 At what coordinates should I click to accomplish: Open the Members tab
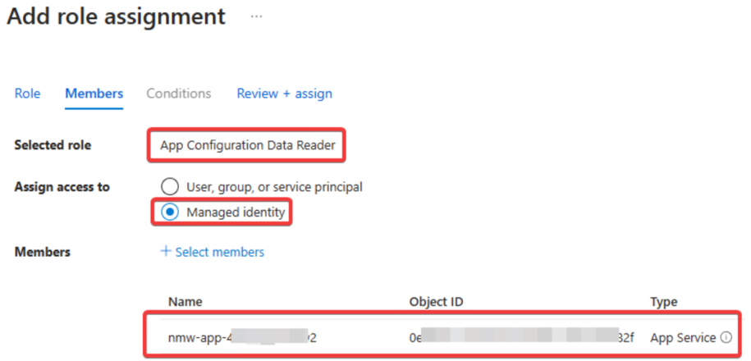[94, 94]
